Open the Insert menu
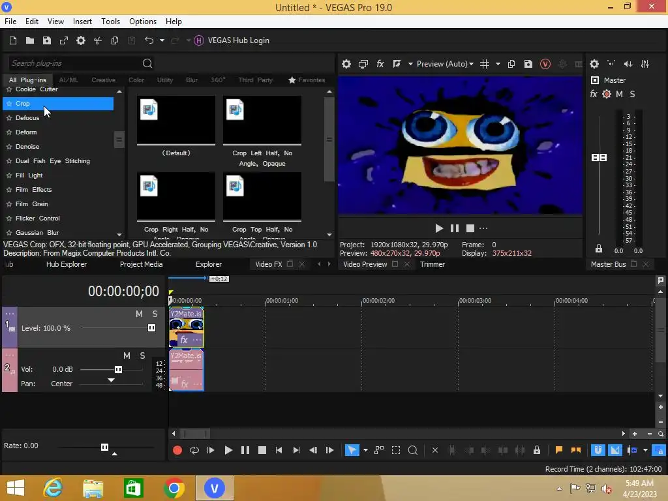The image size is (668, 501). pyautogui.click(x=82, y=22)
